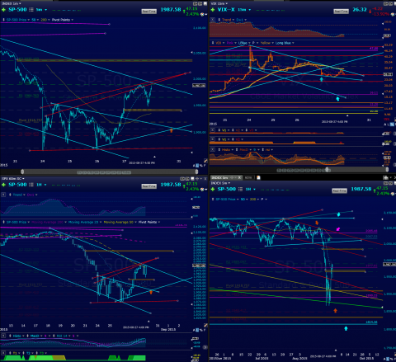
Task: Click Real Time button in SP-500 5m chart
Action: 149,12
